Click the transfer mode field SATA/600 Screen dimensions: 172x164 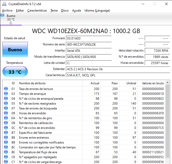[x=89, y=57]
